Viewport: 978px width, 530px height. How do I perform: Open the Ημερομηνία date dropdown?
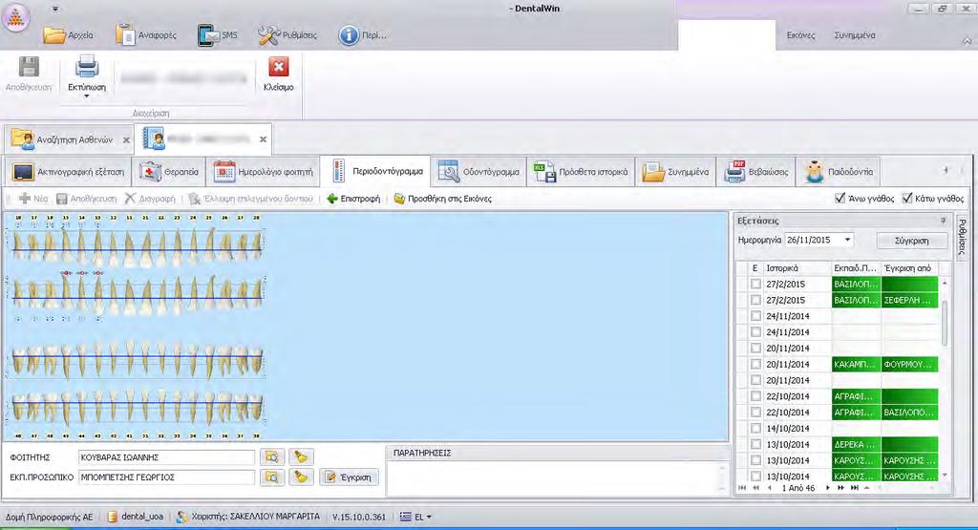[x=848, y=240]
